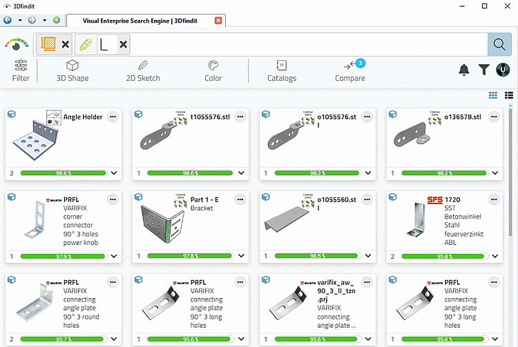Expand the t1055576.stl result details
Viewport: 518px width, 347px height.
(x=241, y=173)
